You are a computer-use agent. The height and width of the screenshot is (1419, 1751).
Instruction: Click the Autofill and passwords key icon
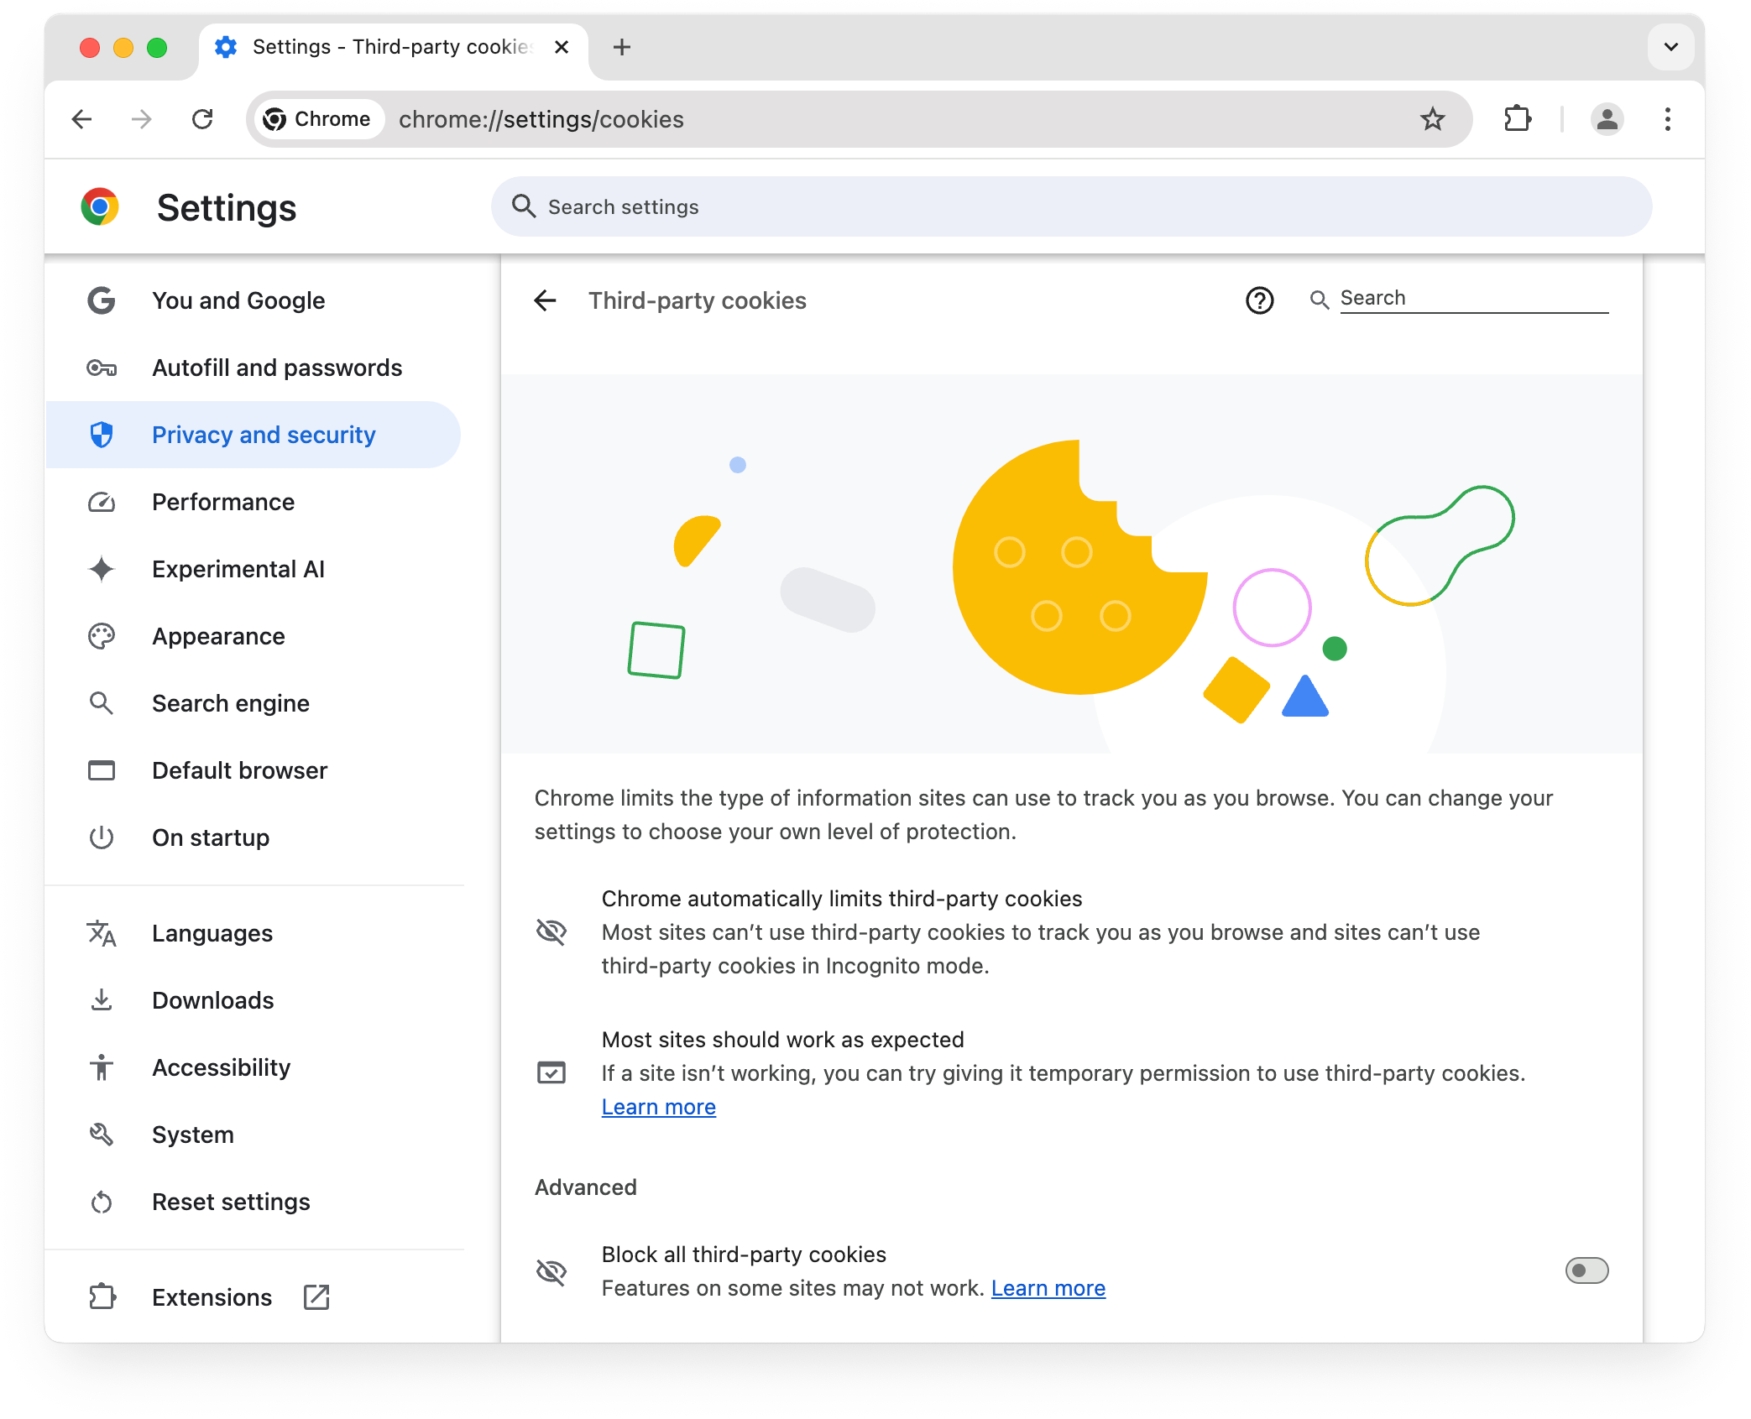[104, 368]
